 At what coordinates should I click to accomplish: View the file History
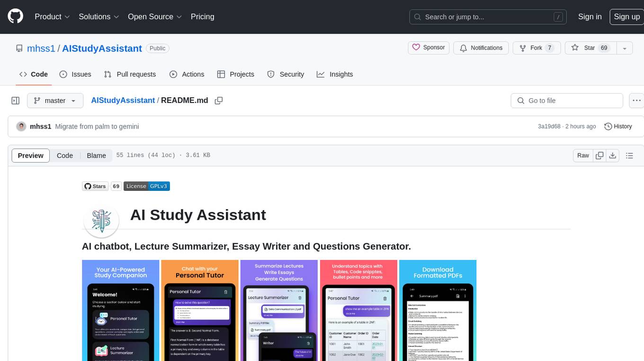tap(618, 126)
